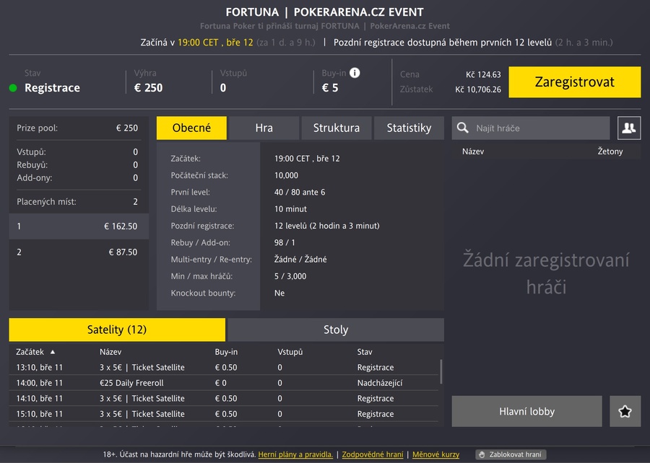Return to Hlavní lobby
This screenshot has width=650, height=463.
[526, 411]
